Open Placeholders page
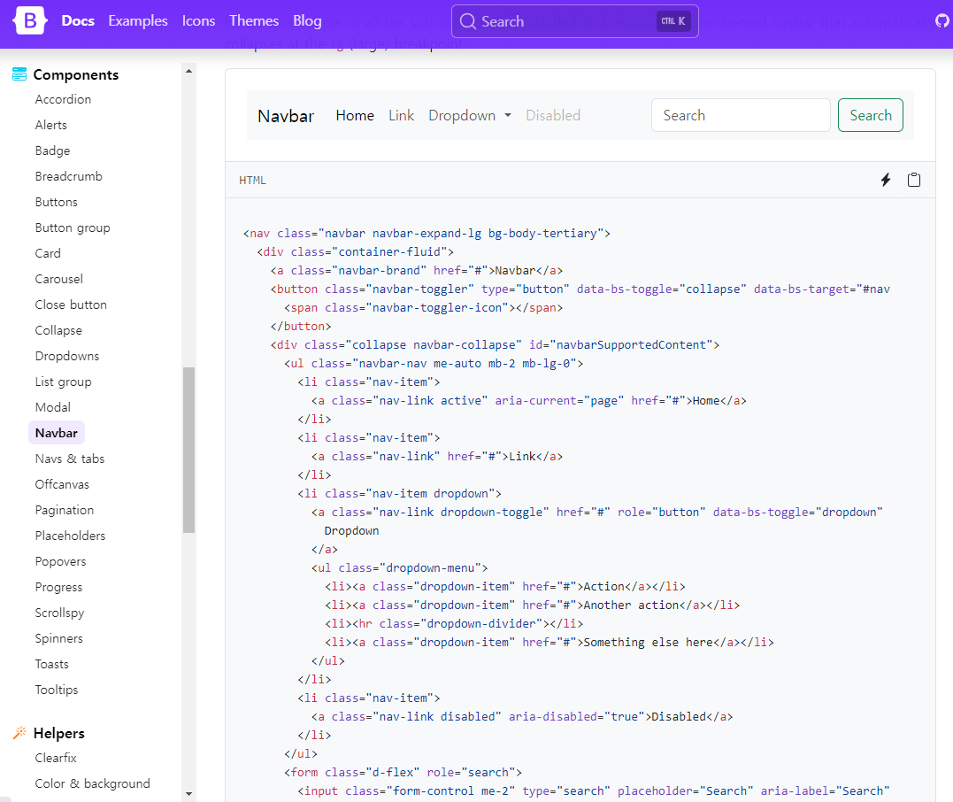This screenshot has height=802, width=953. point(71,536)
